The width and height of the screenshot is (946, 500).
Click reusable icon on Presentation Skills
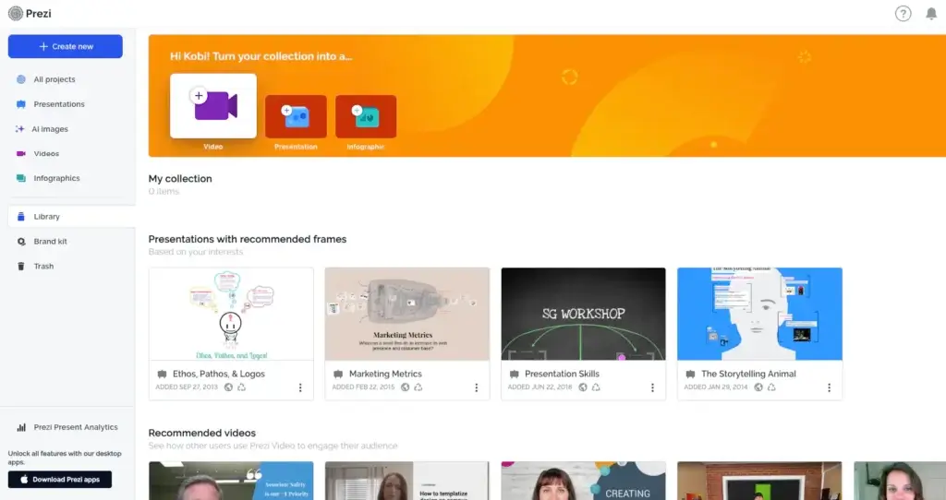pyautogui.click(x=596, y=387)
